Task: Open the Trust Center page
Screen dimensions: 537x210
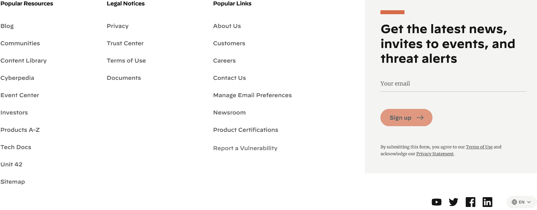Action: (125, 43)
